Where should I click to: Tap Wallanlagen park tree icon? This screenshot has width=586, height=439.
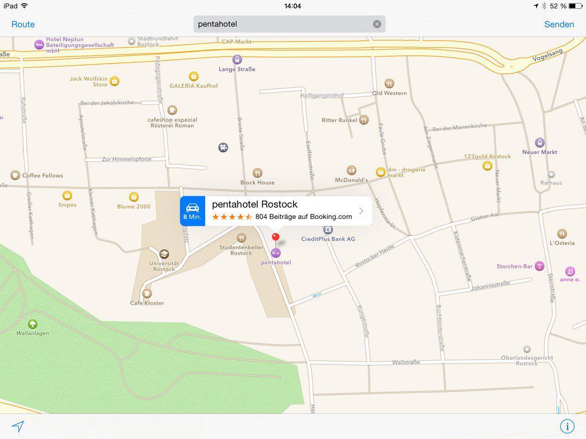point(33,324)
